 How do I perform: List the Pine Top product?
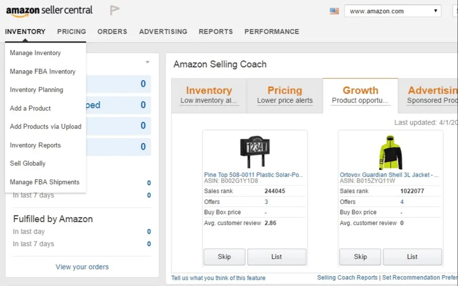[x=277, y=257]
